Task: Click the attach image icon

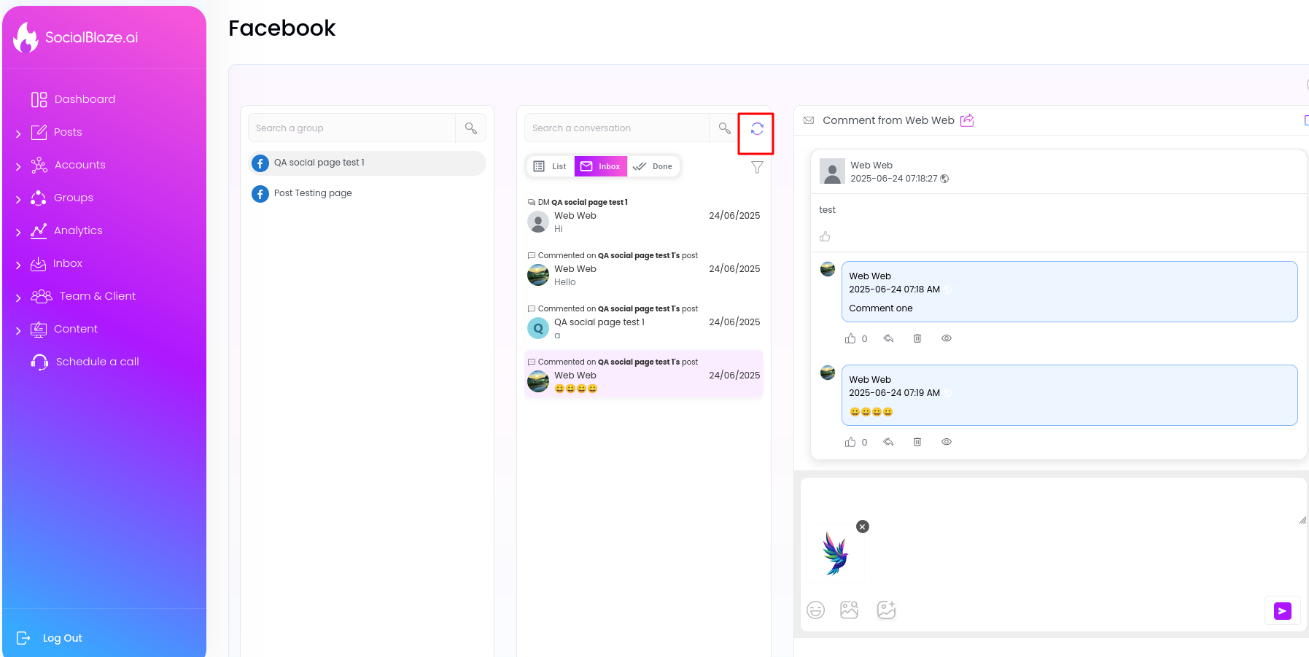Action: click(x=850, y=610)
